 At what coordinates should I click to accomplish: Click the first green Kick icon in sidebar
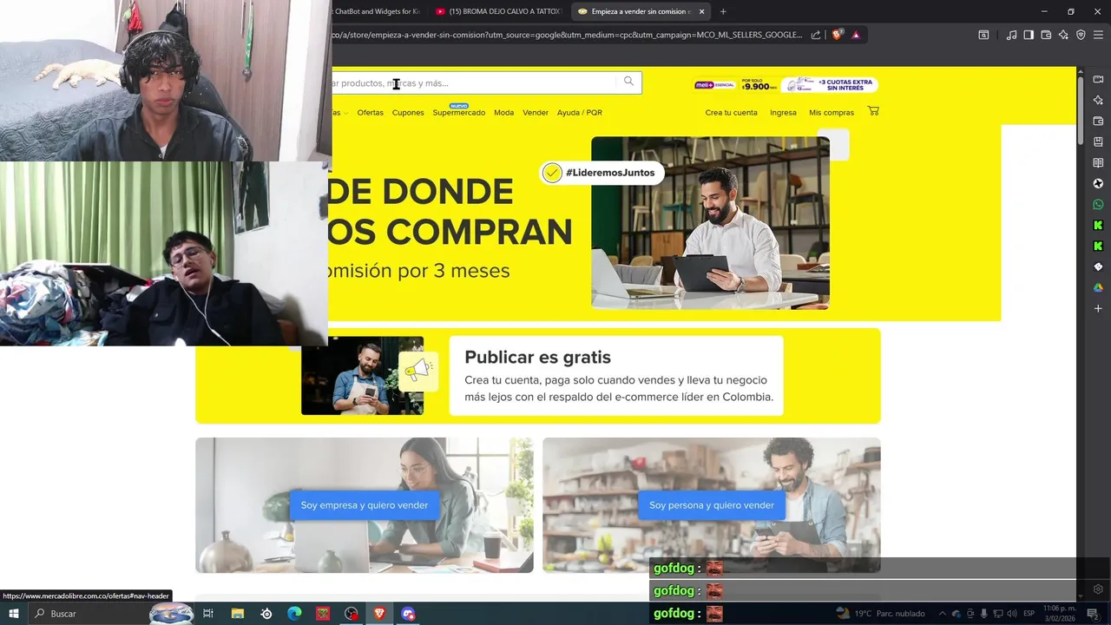1098,226
